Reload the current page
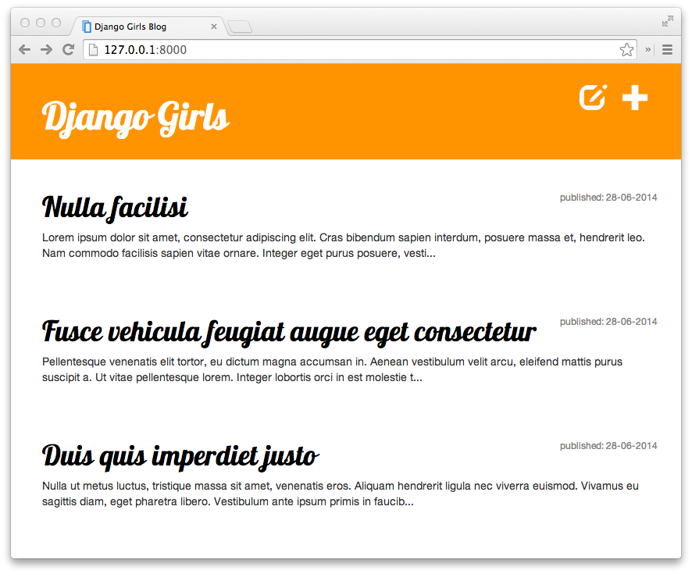This screenshot has width=692, height=574. (x=69, y=50)
